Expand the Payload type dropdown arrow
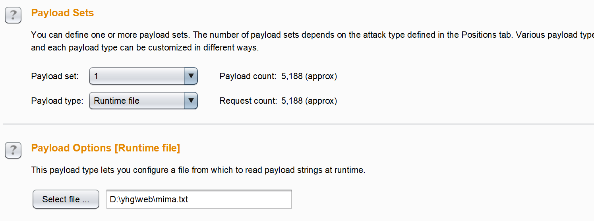 pos(191,101)
